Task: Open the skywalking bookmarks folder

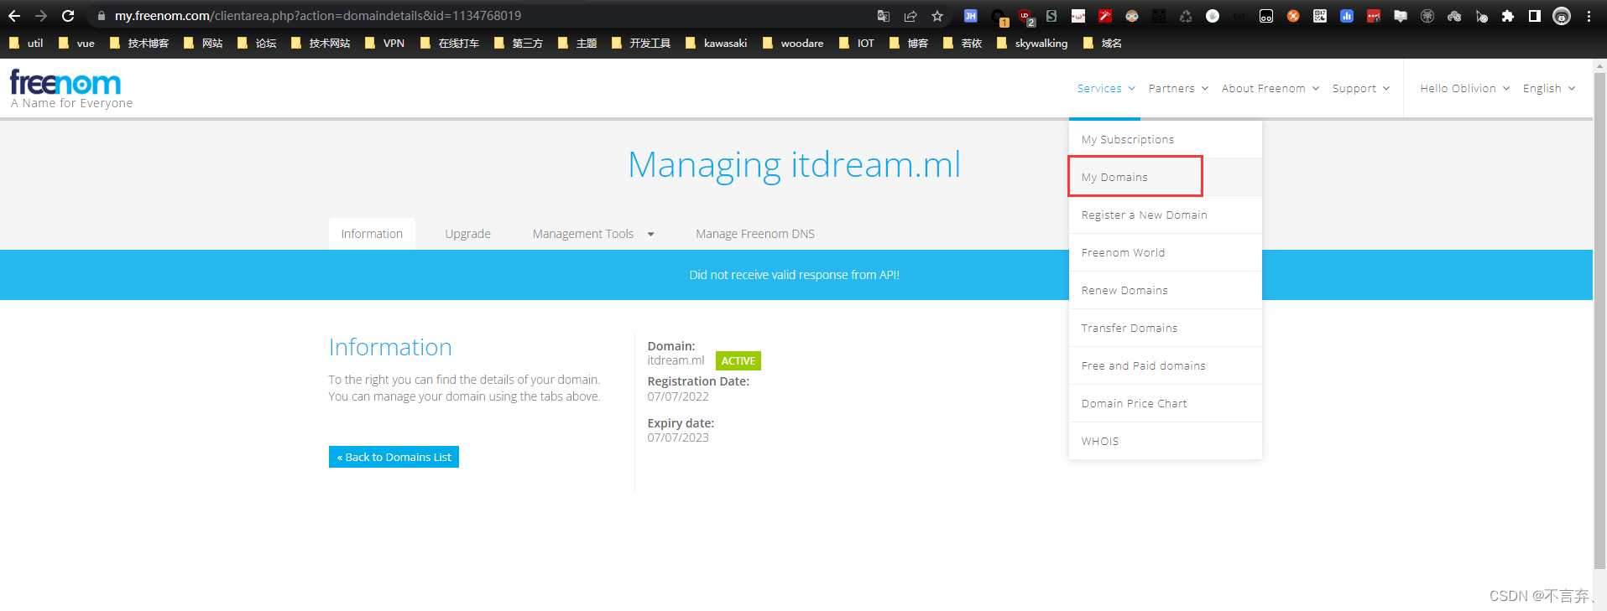Action: pos(1031,43)
